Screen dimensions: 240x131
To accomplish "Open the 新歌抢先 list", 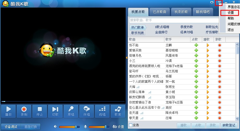I will (x=212, y=27).
